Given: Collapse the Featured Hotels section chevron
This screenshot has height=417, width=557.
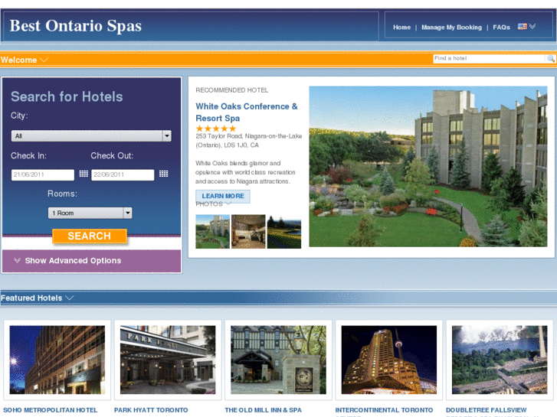Looking at the screenshot, I should click(70, 298).
